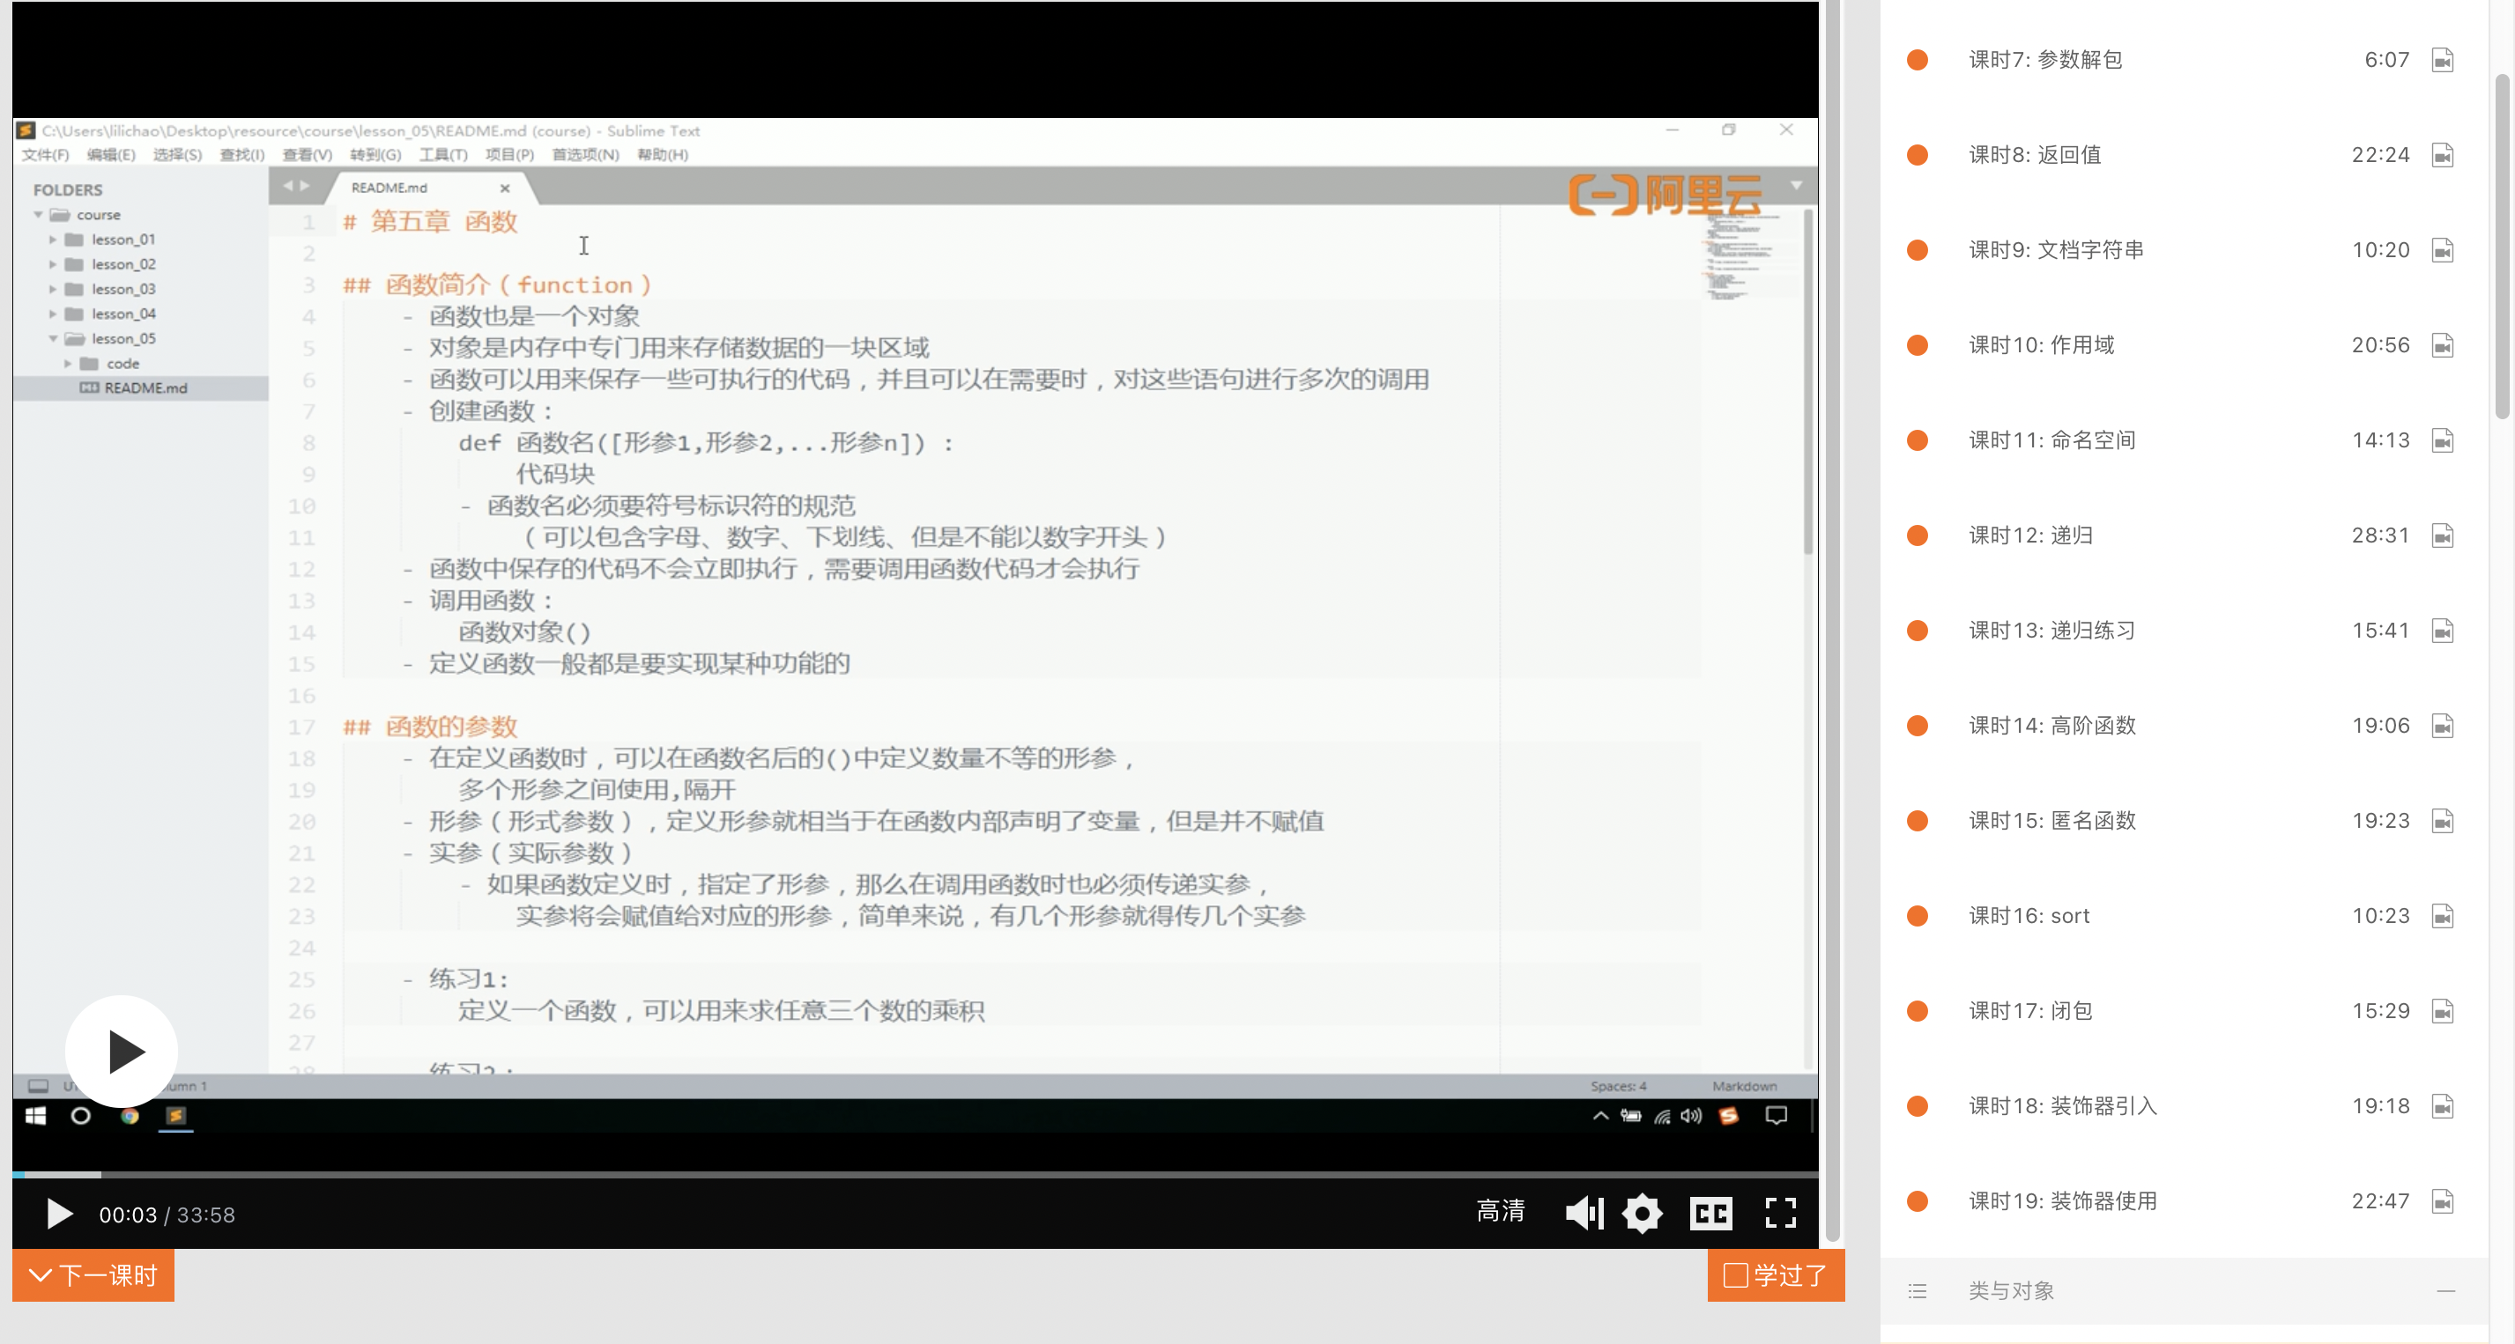
Task: Open lesson 课时7: 参数解包
Action: 2045,60
